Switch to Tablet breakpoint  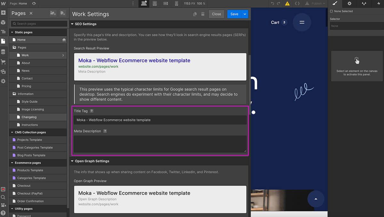pyautogui.click(x=155, y=4)
